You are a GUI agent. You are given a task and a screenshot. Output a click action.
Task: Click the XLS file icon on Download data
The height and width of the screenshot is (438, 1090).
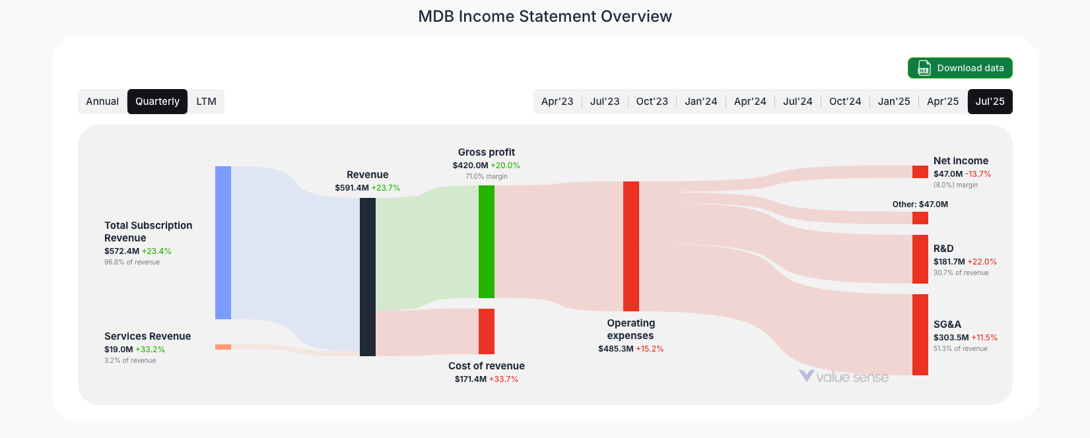(923, 68)
